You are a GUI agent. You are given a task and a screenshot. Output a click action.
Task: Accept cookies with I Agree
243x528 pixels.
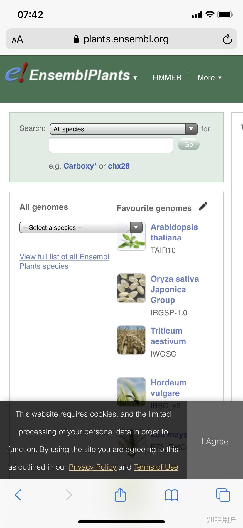click(x=215, y=441)
